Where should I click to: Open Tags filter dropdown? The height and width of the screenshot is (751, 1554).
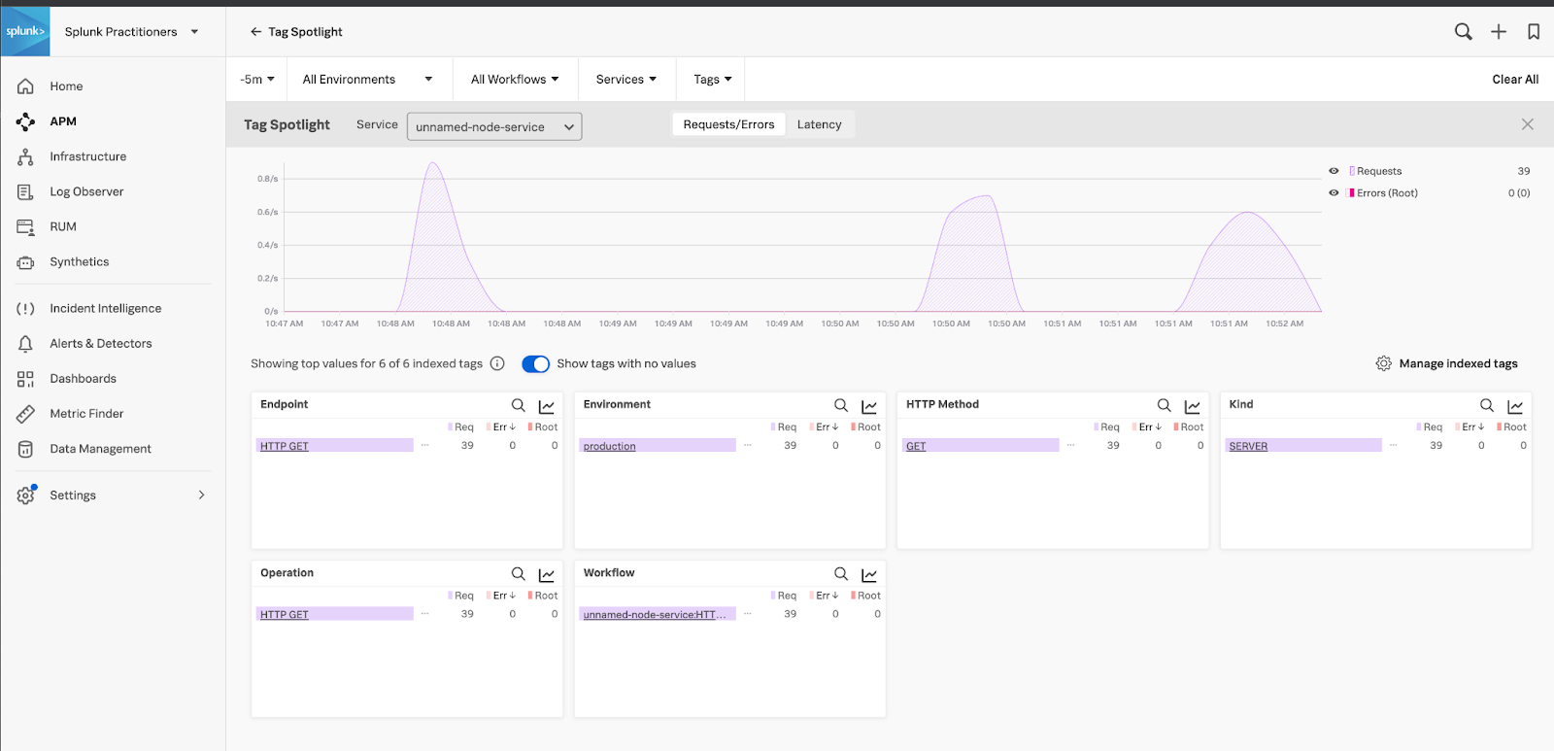[x=713, y=80]
